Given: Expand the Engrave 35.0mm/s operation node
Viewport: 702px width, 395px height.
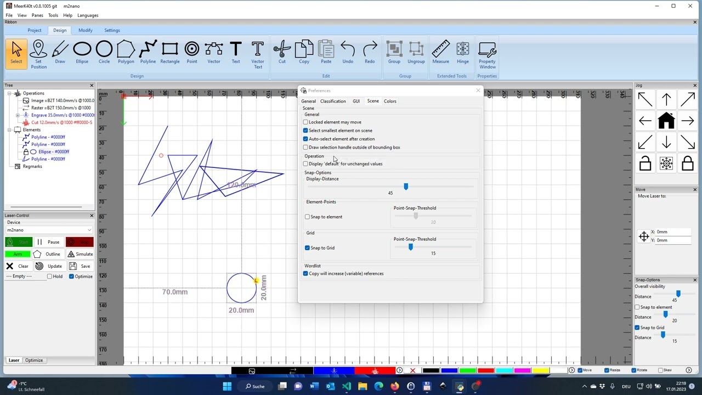Looking at the screenshot, I should tap(18, 115).
